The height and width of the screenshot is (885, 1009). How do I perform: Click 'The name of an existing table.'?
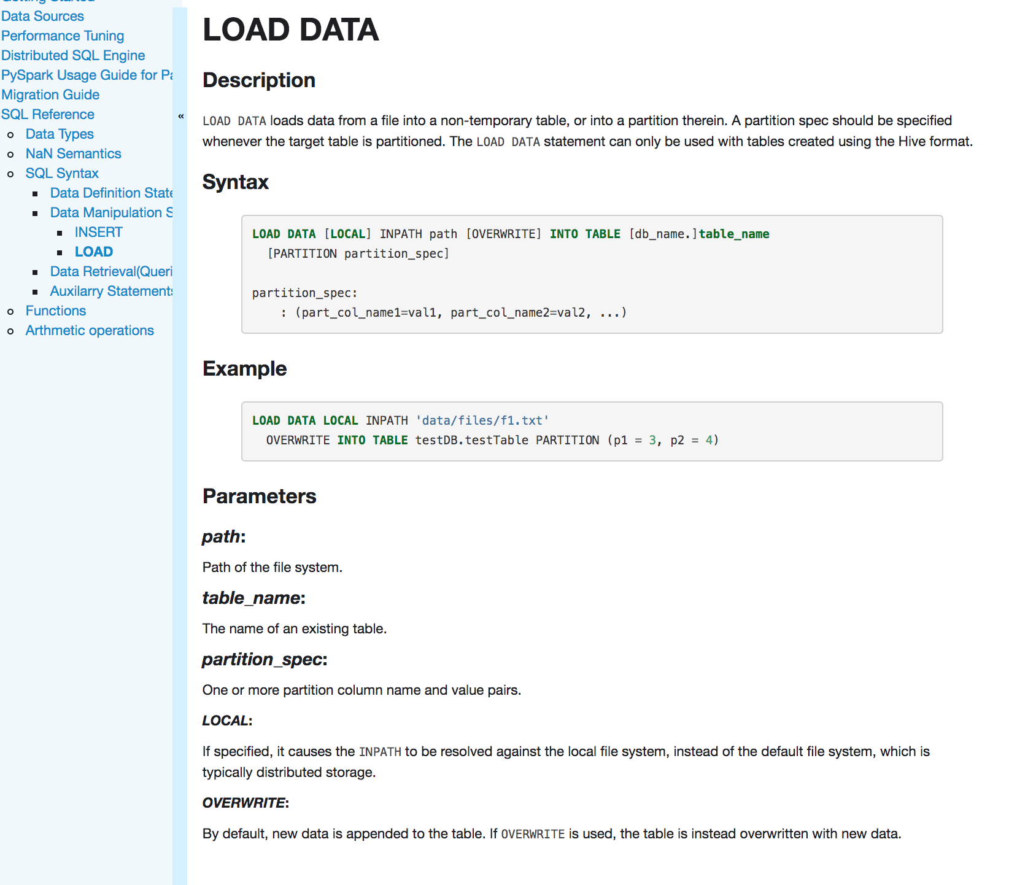coord(295,628)
